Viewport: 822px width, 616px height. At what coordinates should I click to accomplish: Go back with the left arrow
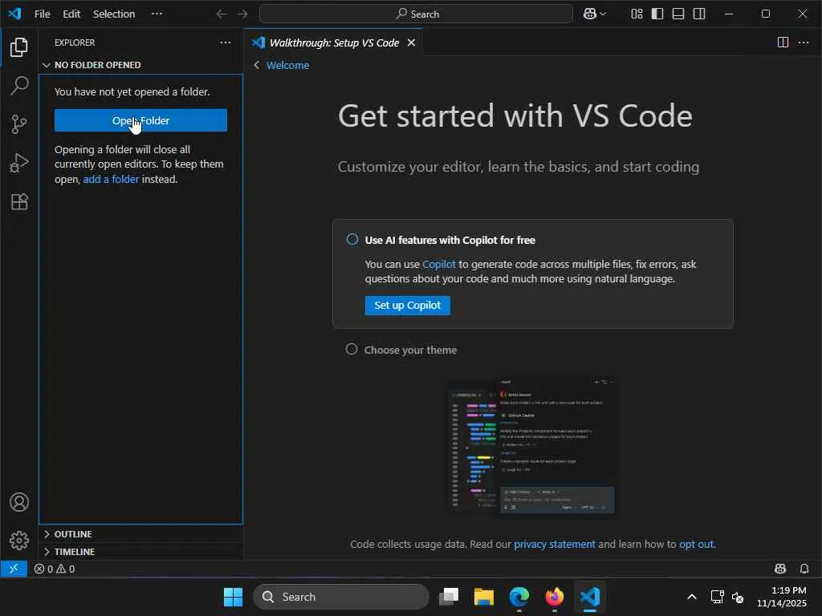(x=222, y=14)
